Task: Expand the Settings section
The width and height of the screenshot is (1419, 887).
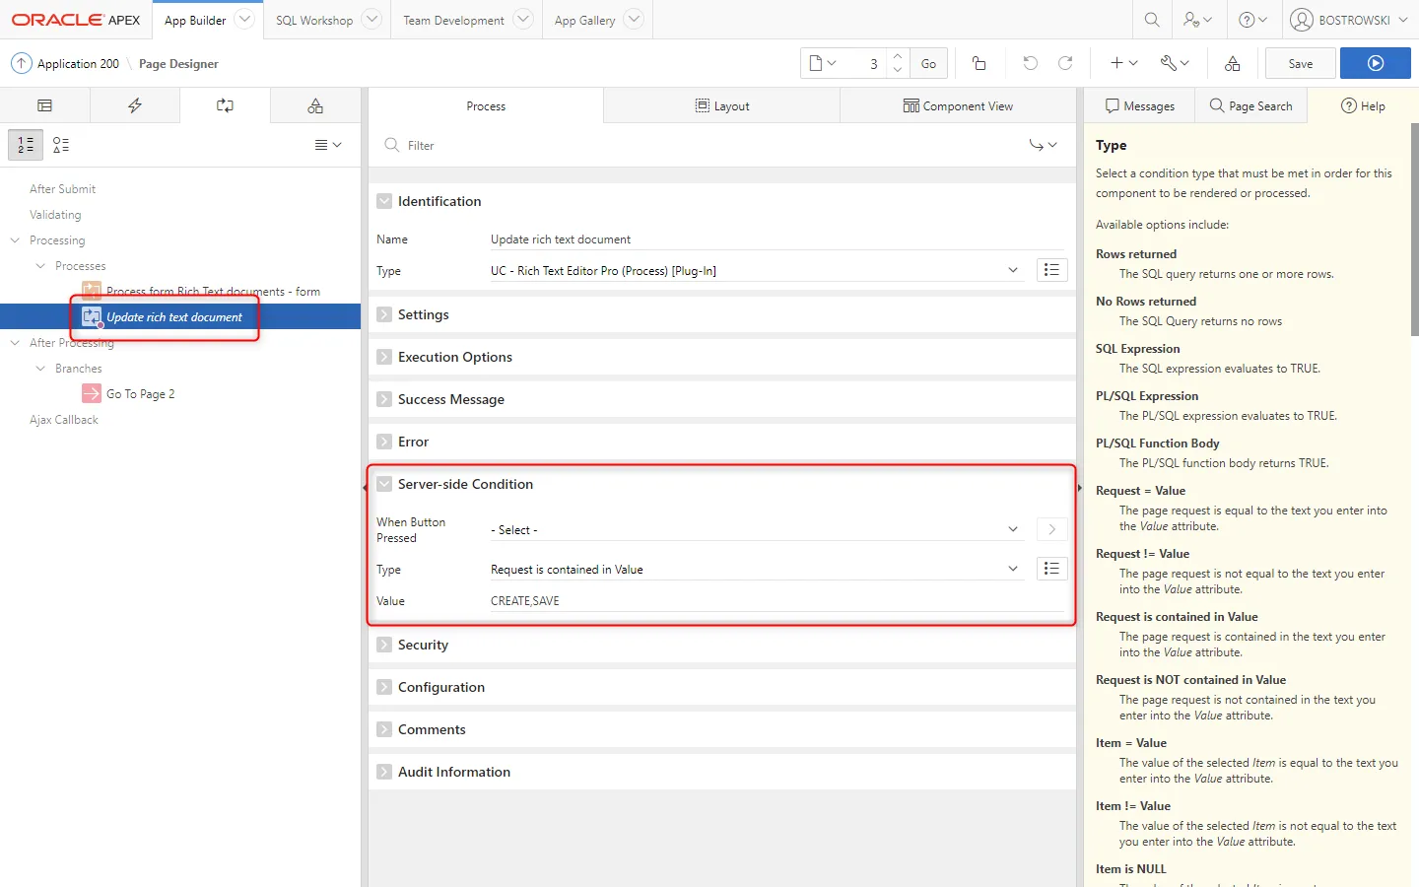Action: [x=384, y=314]
